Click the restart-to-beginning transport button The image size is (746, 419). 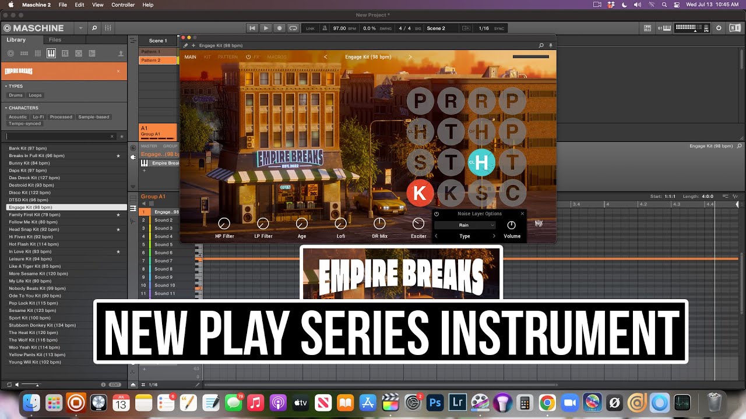click(x=252, y=28)
